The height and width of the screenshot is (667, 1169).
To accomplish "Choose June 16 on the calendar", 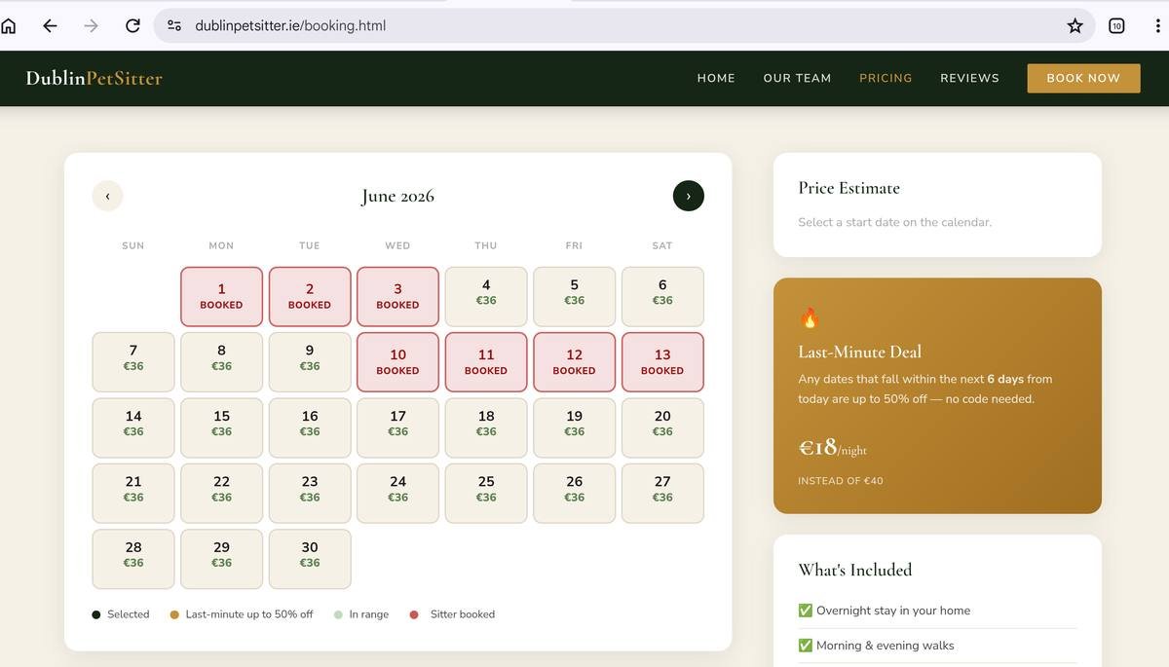I will pyautogui.click(x=310, y=427).
